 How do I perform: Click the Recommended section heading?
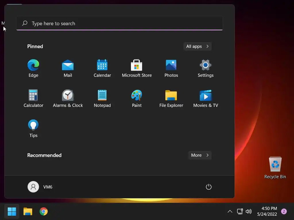click(x=44, y=155)
